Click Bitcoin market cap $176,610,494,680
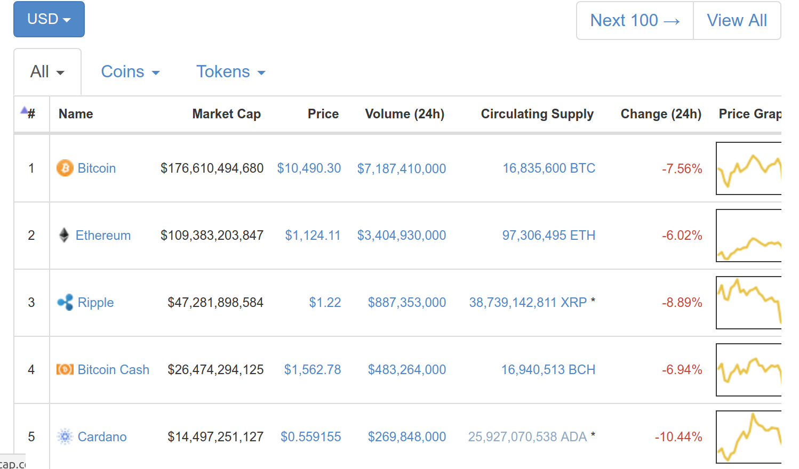 tap(212, 168)
